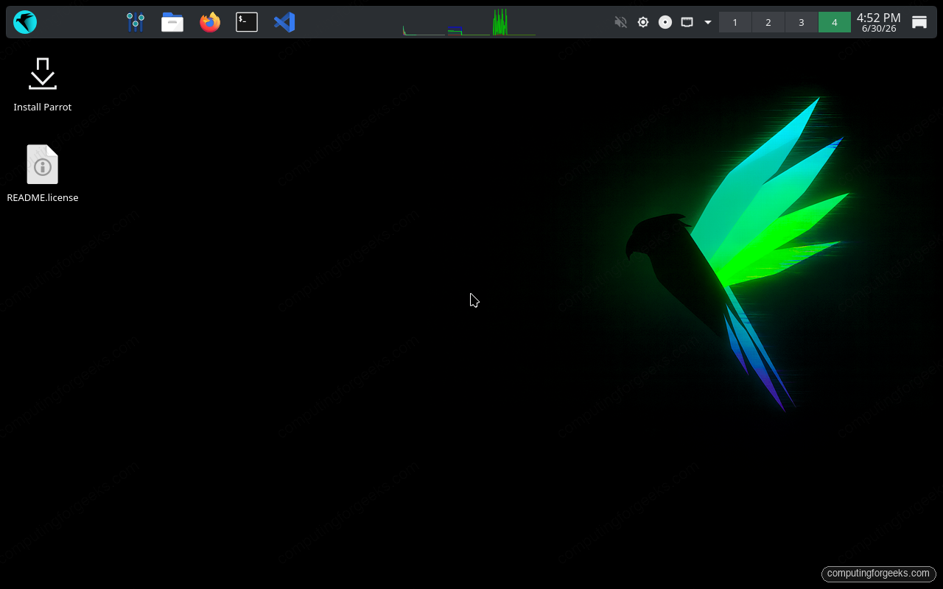Click the disc media tray icon
943x589 pixels.
point(665,22)
